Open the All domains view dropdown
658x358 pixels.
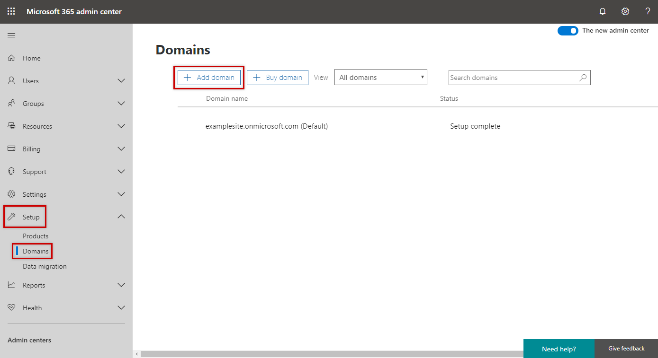(x=381, y=78)
